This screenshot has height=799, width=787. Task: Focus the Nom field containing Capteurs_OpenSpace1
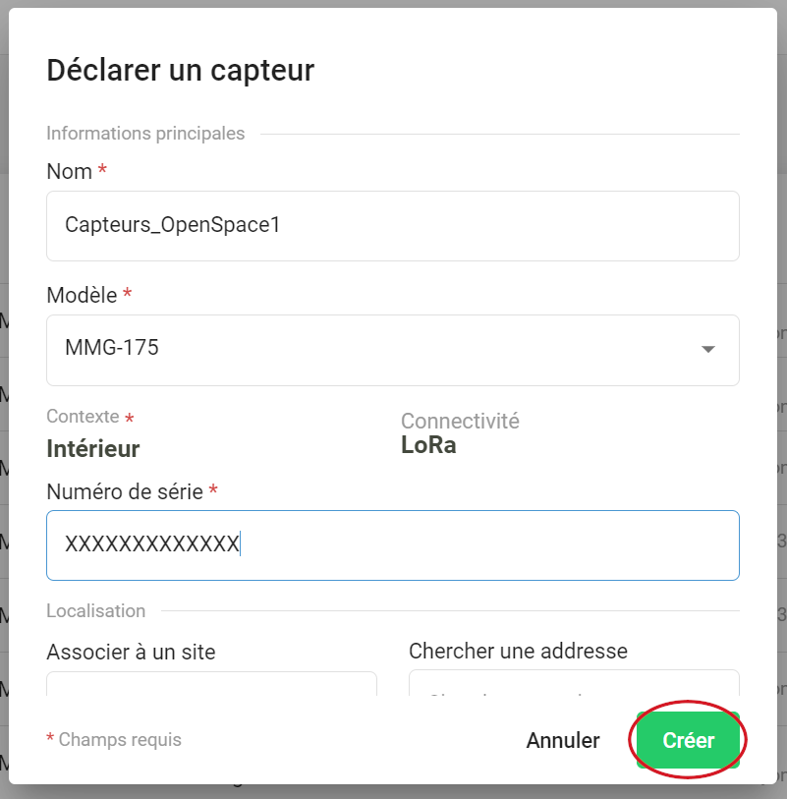point(392,226)
